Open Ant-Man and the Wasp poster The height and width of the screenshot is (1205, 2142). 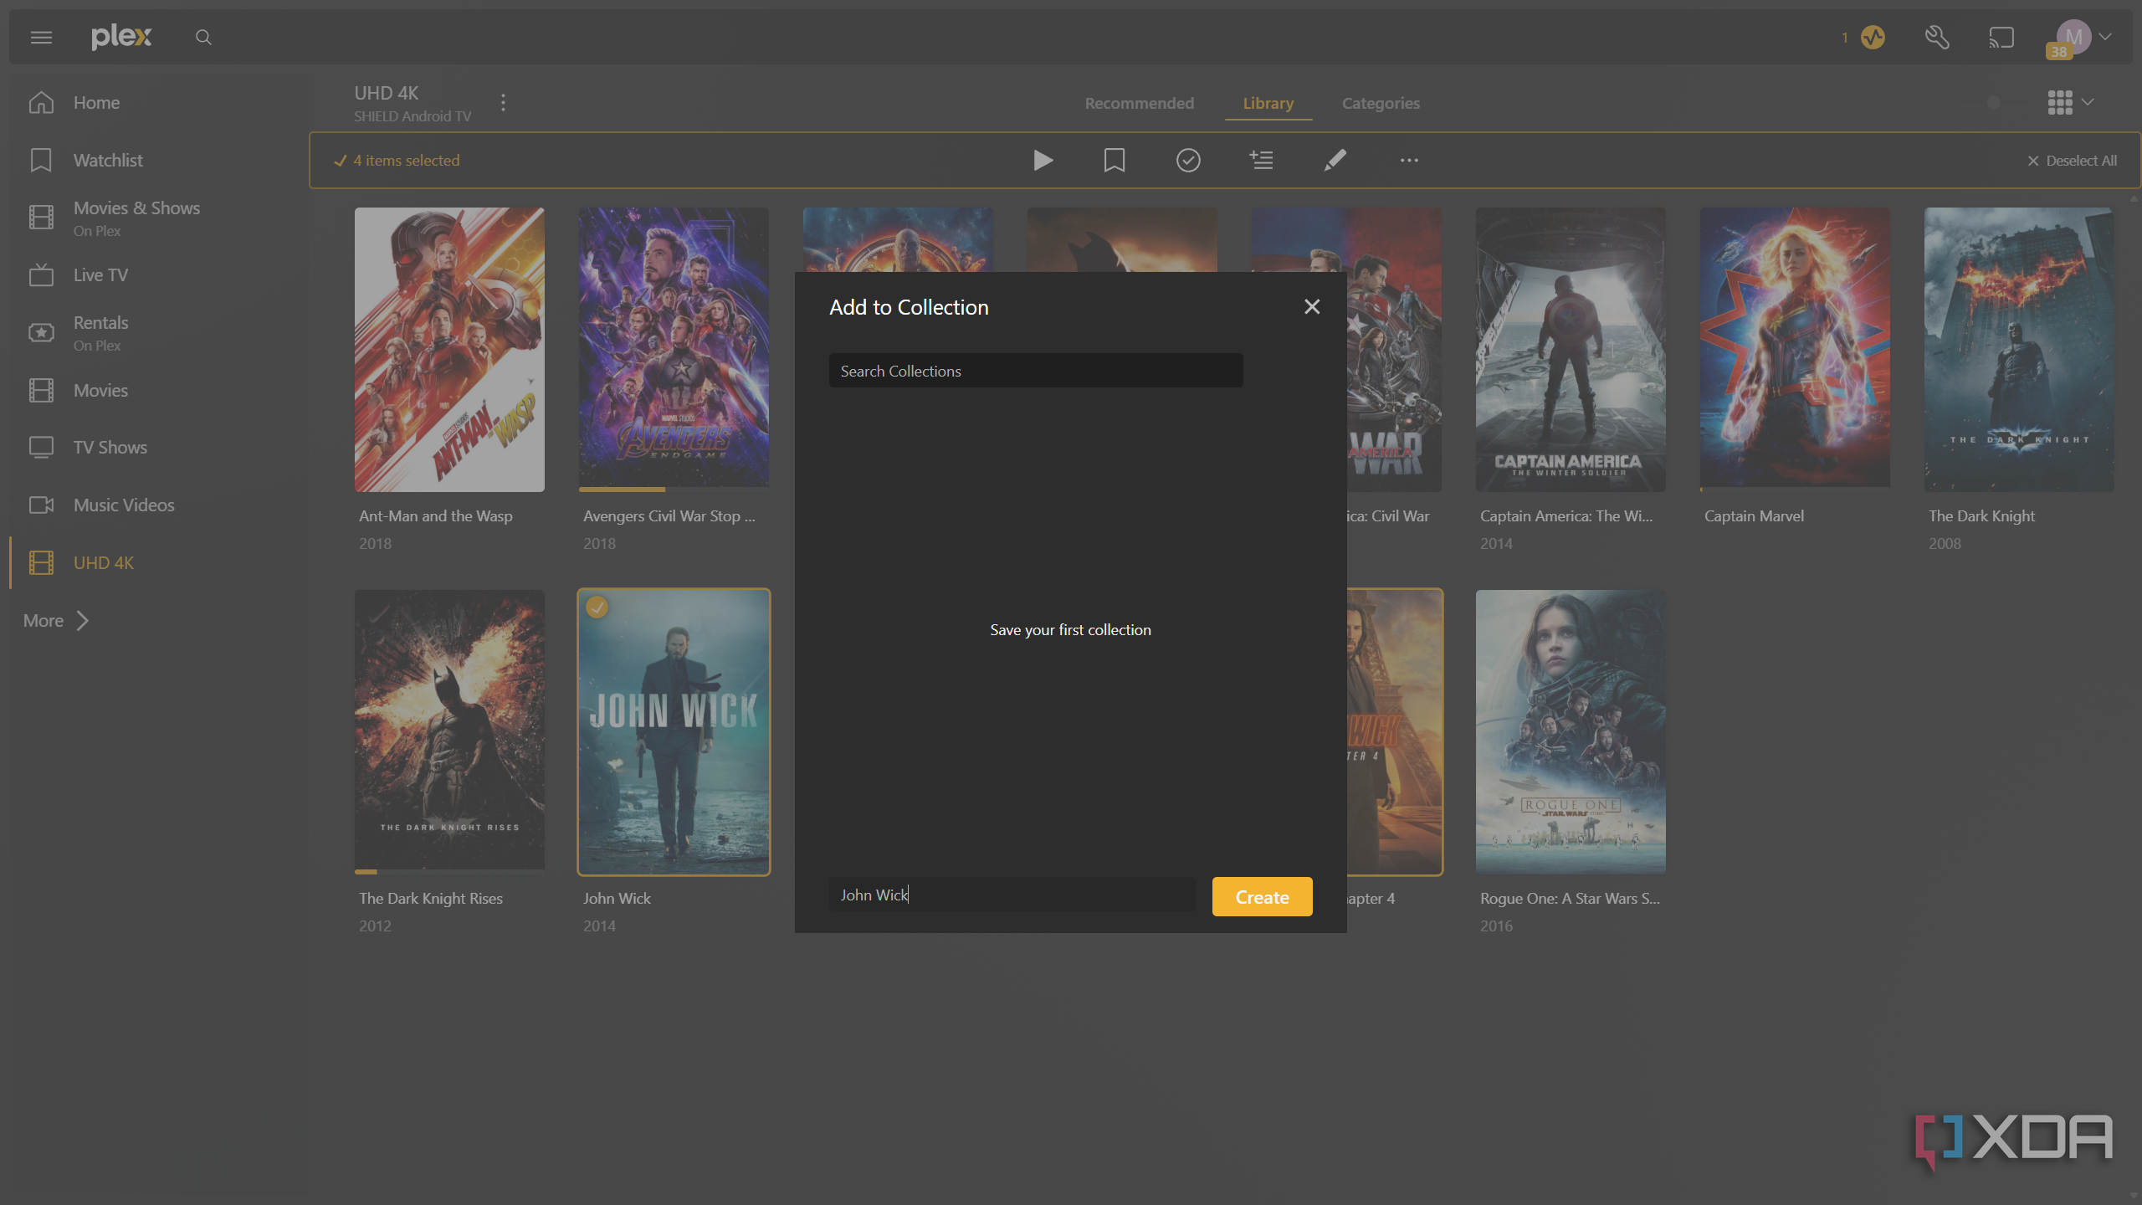click(449, 350)
